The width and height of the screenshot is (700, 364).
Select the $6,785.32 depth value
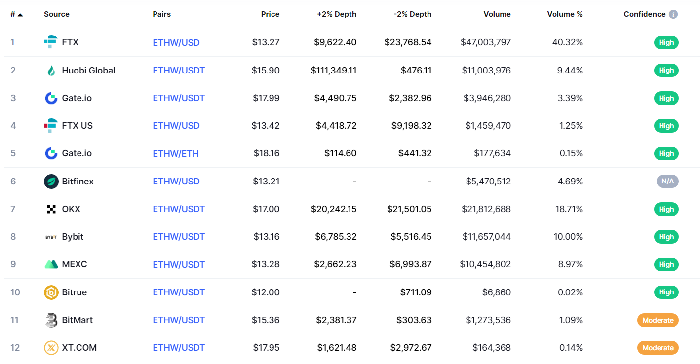click(x=336, y=237)
